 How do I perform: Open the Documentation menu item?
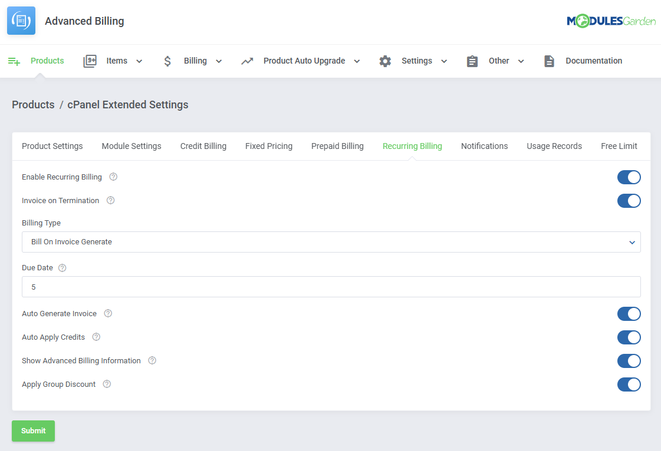(594, 61)
